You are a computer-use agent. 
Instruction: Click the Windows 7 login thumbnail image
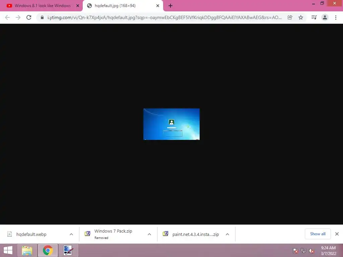[x=171, y=124]
